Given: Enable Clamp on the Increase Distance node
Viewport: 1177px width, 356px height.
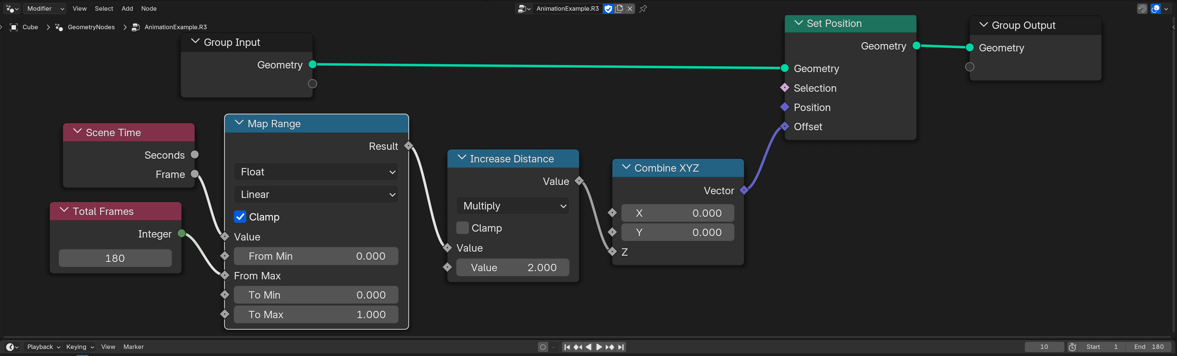Looking at the screenshot, I should click(x=462, y=228).
